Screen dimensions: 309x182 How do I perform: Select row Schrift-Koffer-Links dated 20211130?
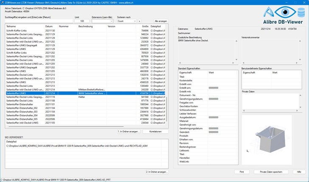coord(85,30)
